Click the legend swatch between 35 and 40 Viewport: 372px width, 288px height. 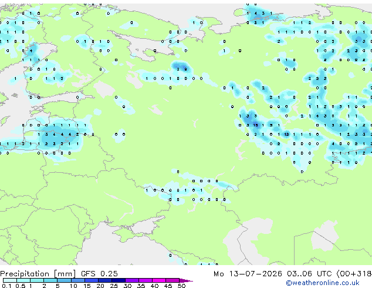[x=146, y=280]
